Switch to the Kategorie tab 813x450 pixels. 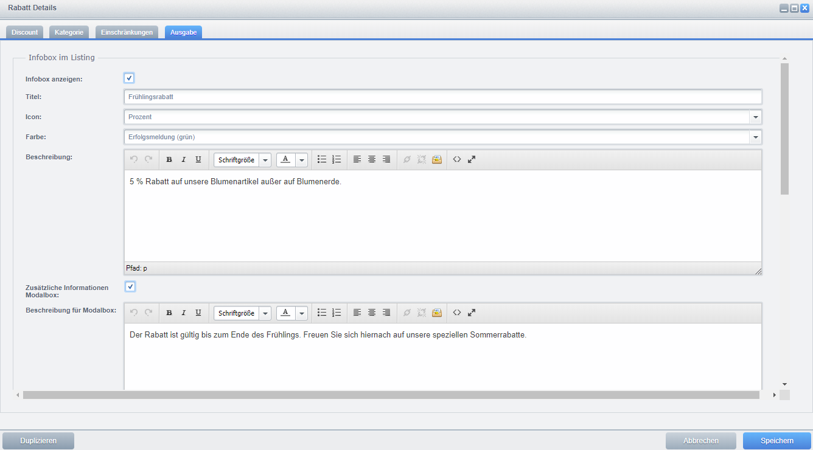tap(69, 32)
